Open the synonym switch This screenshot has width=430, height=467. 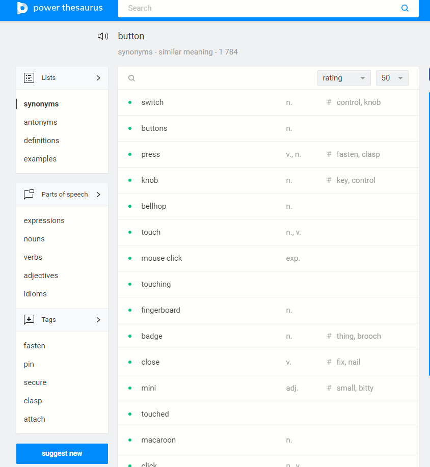coord(152,102)
